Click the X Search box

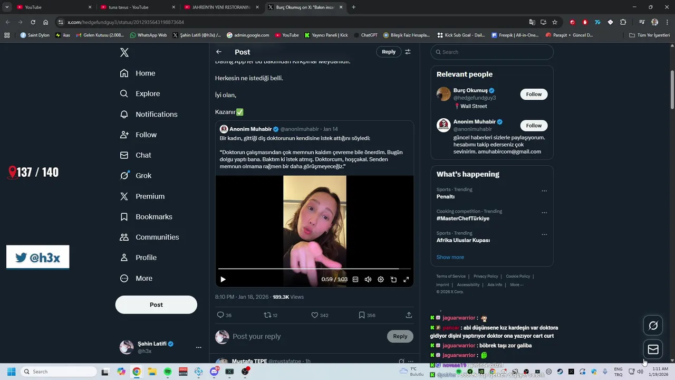492,52
